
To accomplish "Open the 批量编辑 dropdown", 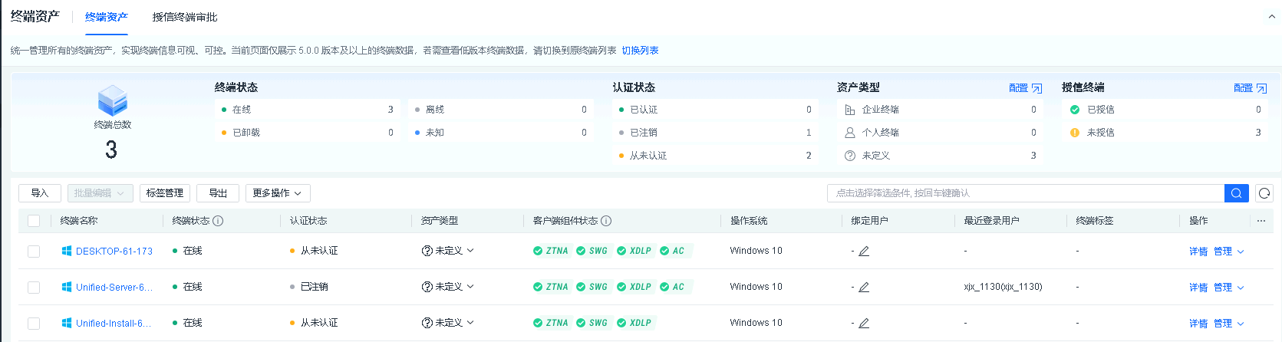I will 101,193.
